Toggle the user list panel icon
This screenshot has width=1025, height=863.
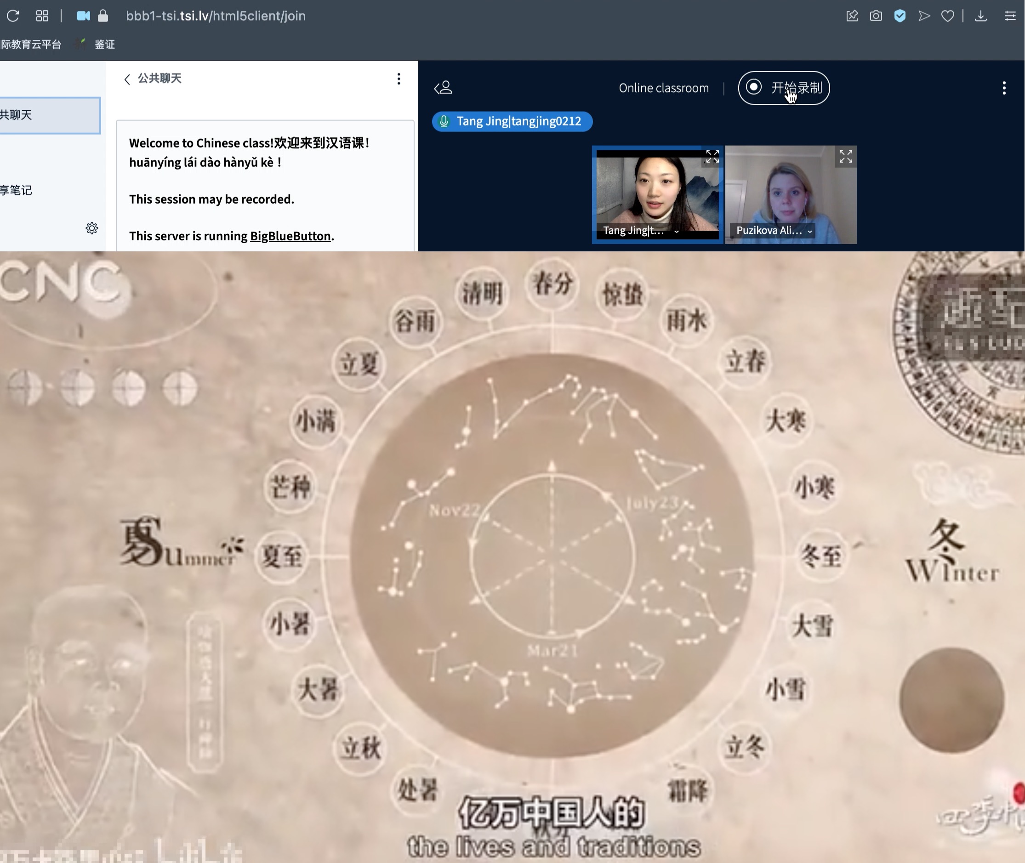(443, 88)
